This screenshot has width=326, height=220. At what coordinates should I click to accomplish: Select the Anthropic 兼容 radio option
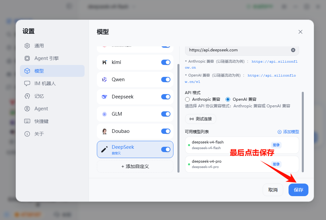[x=187, y=99]
